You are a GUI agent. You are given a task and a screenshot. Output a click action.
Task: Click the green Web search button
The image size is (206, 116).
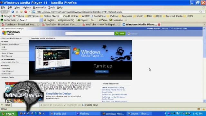click(x=122, y=34)
